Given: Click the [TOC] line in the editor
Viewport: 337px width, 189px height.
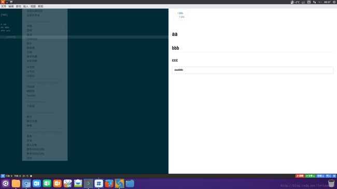Looking at the screenshot, I should [x=4, y=15].
